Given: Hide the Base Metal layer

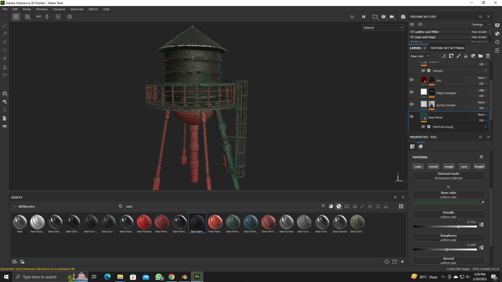Looking at the screenshot, I should [x=412, y=117].
